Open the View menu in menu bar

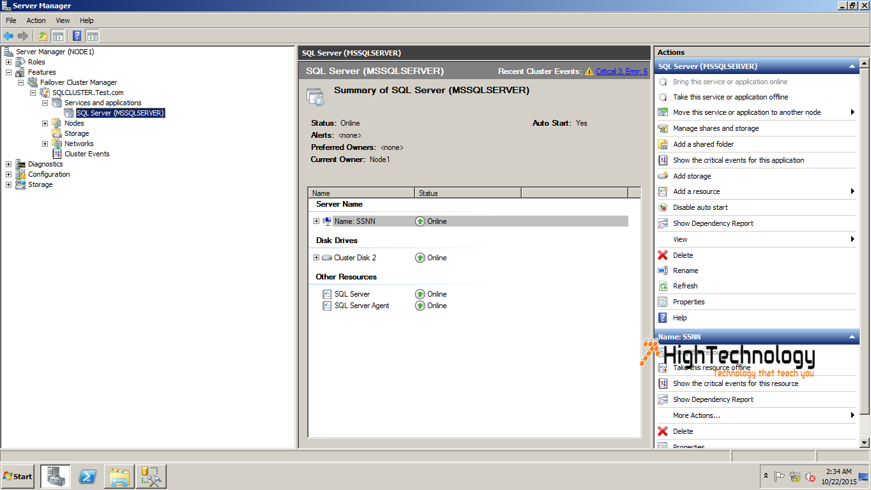63,20
